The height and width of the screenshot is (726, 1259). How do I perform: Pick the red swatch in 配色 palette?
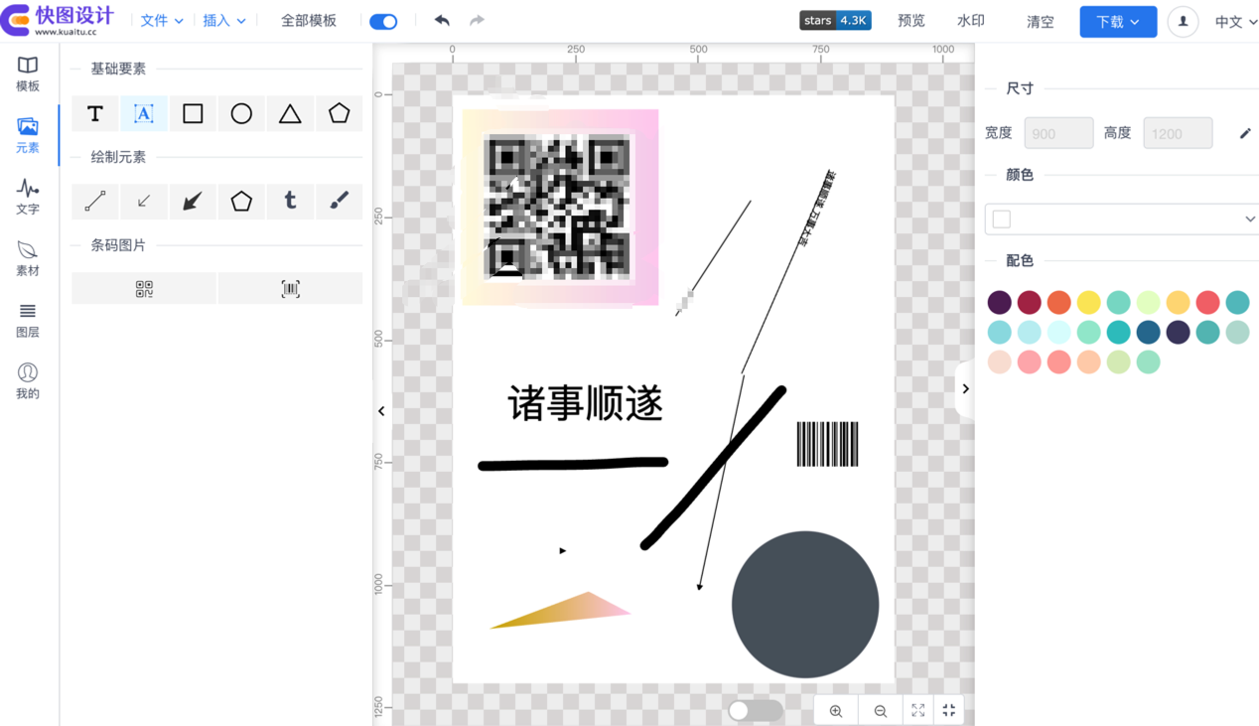pyautogui.click(x=1205, y=302)
